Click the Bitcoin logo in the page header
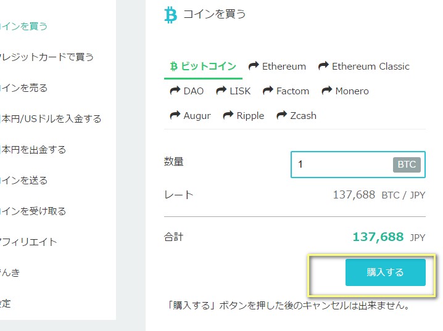443x331 pixels. 171,15
